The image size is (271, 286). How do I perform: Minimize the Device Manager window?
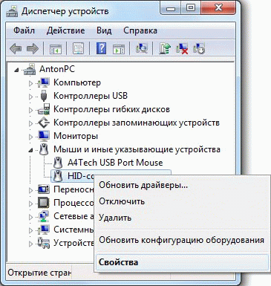[171, 8]
